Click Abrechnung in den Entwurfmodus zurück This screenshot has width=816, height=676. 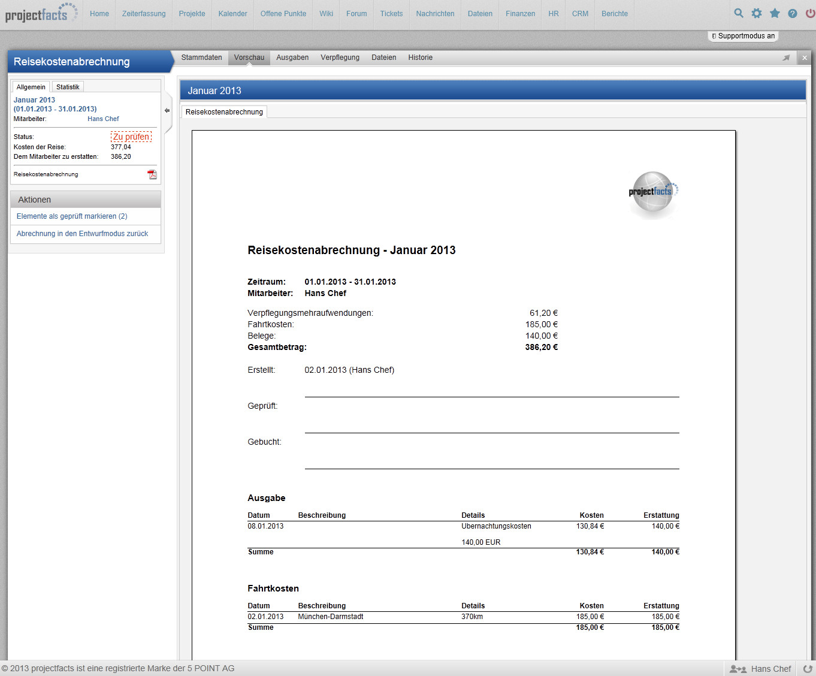pyautogui.click(x=82, y=234)
